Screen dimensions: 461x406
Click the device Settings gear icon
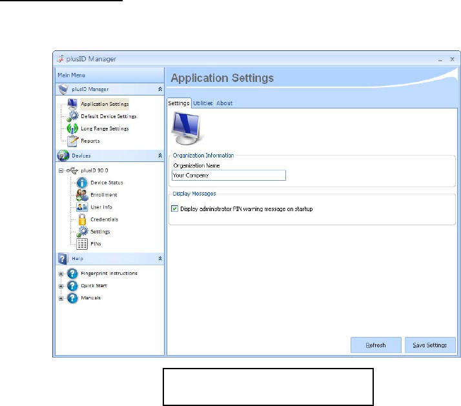pos(83,232)
